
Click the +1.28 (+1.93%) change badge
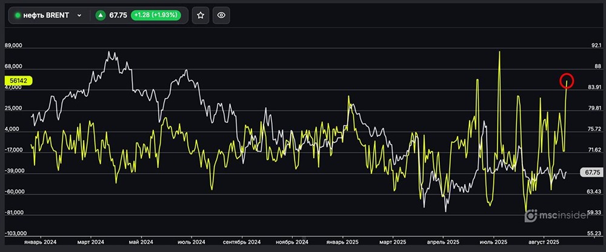(157, 15)
